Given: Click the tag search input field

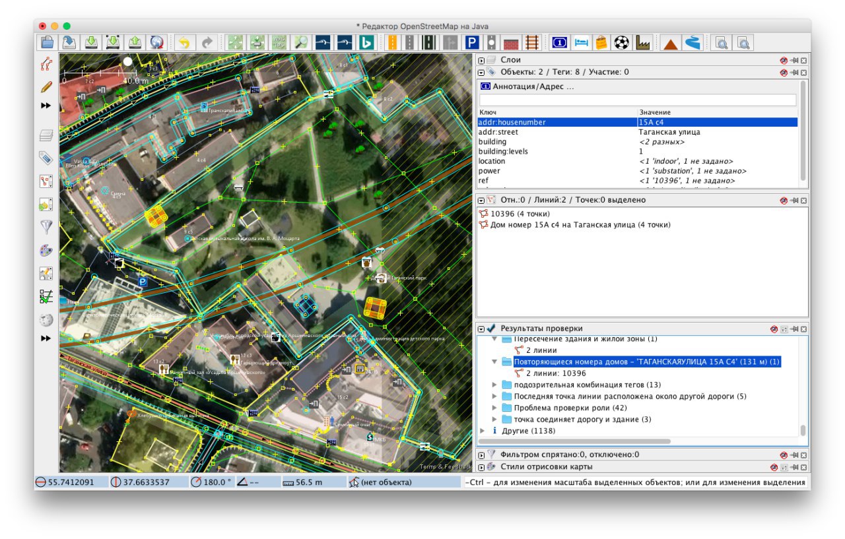Looking at the screenshot, I should click(638, 100).
